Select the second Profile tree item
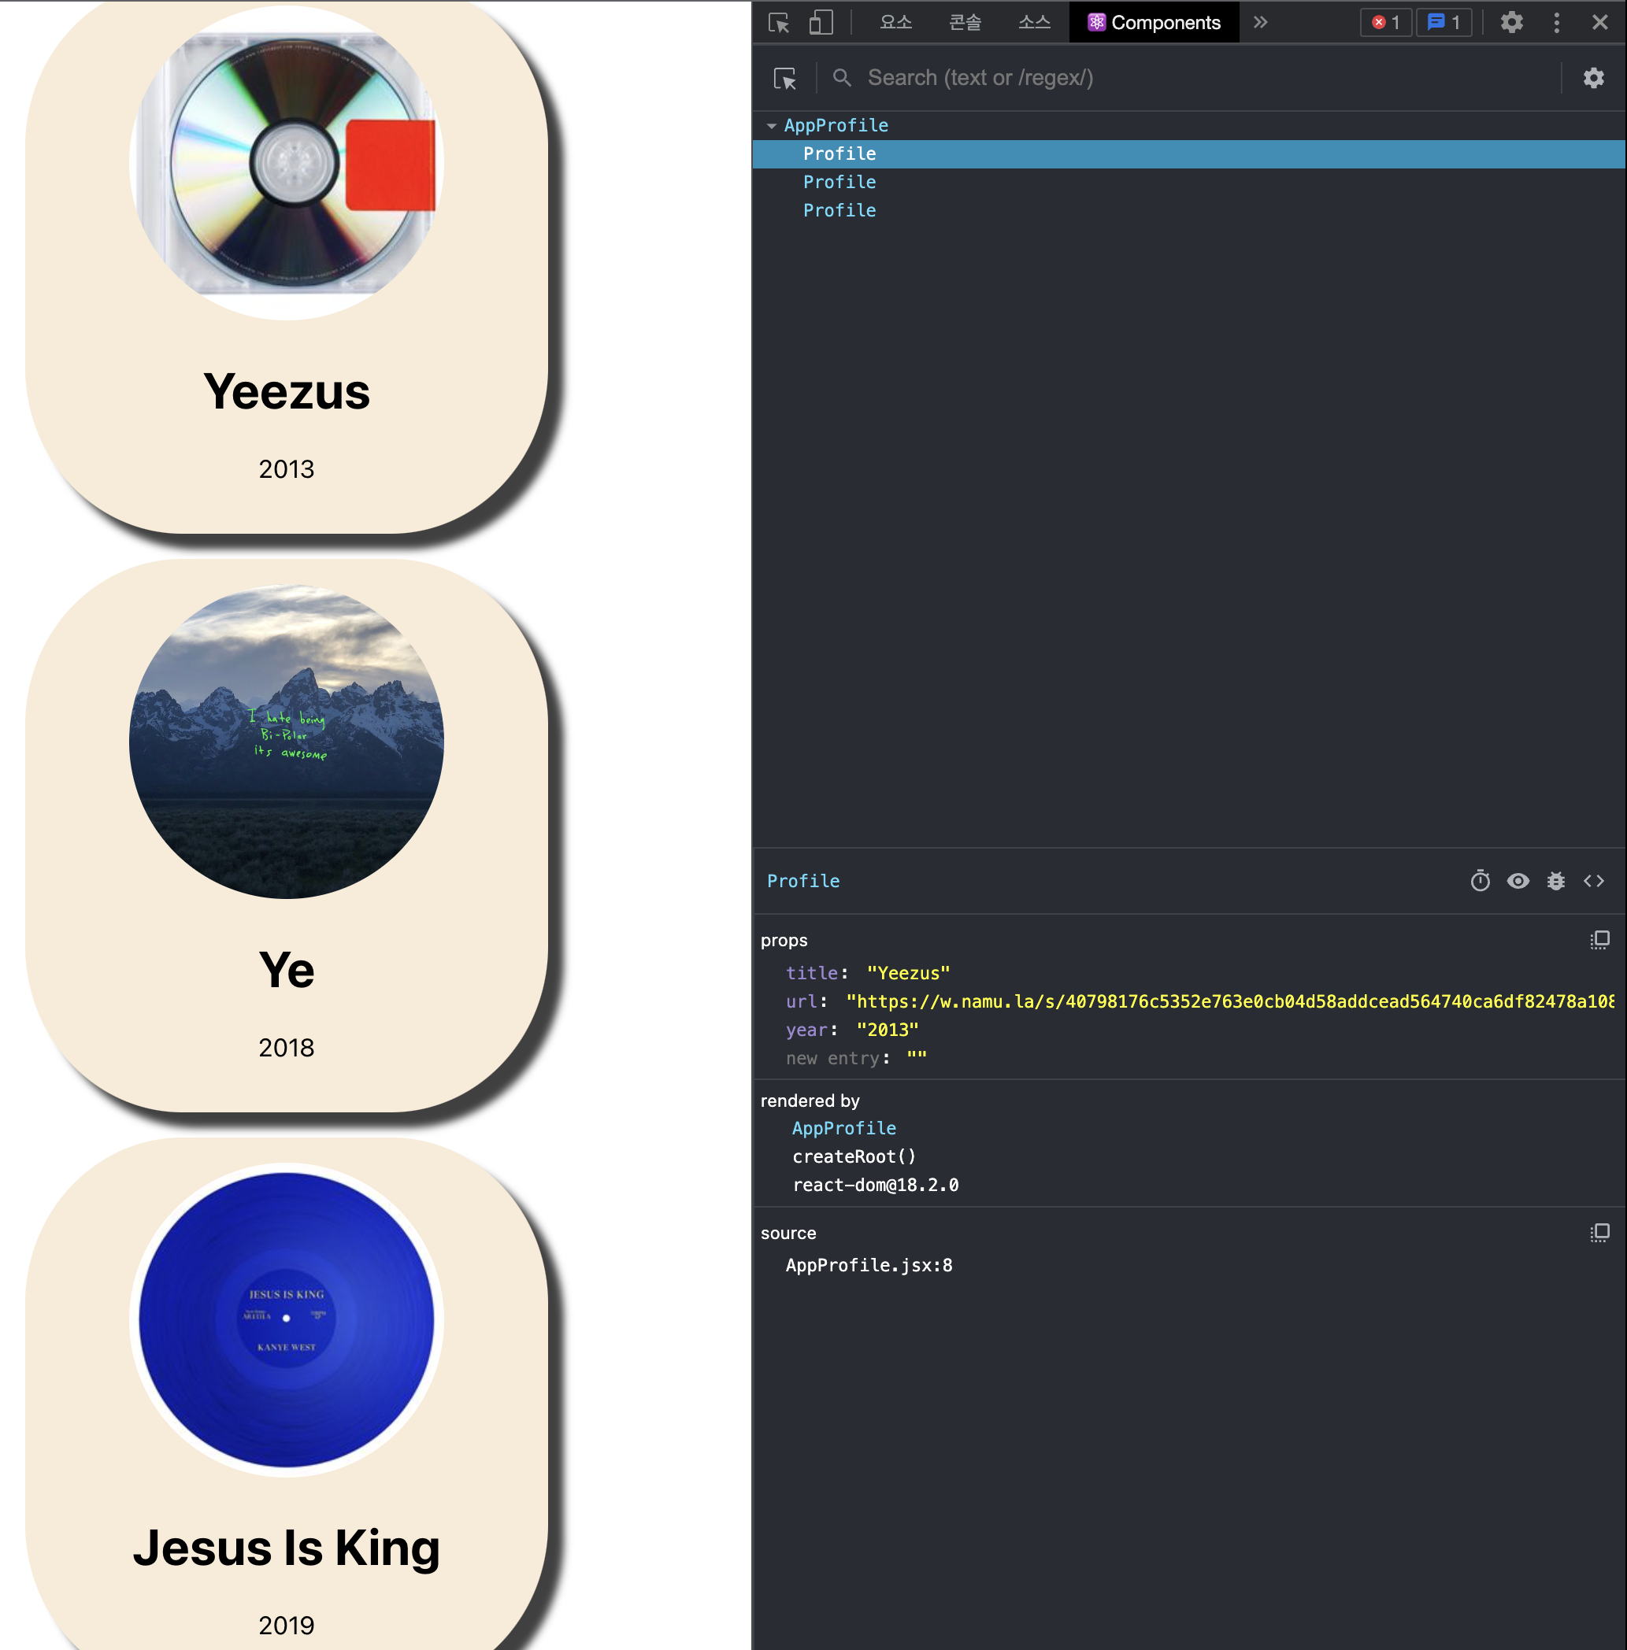 [839, 183]
